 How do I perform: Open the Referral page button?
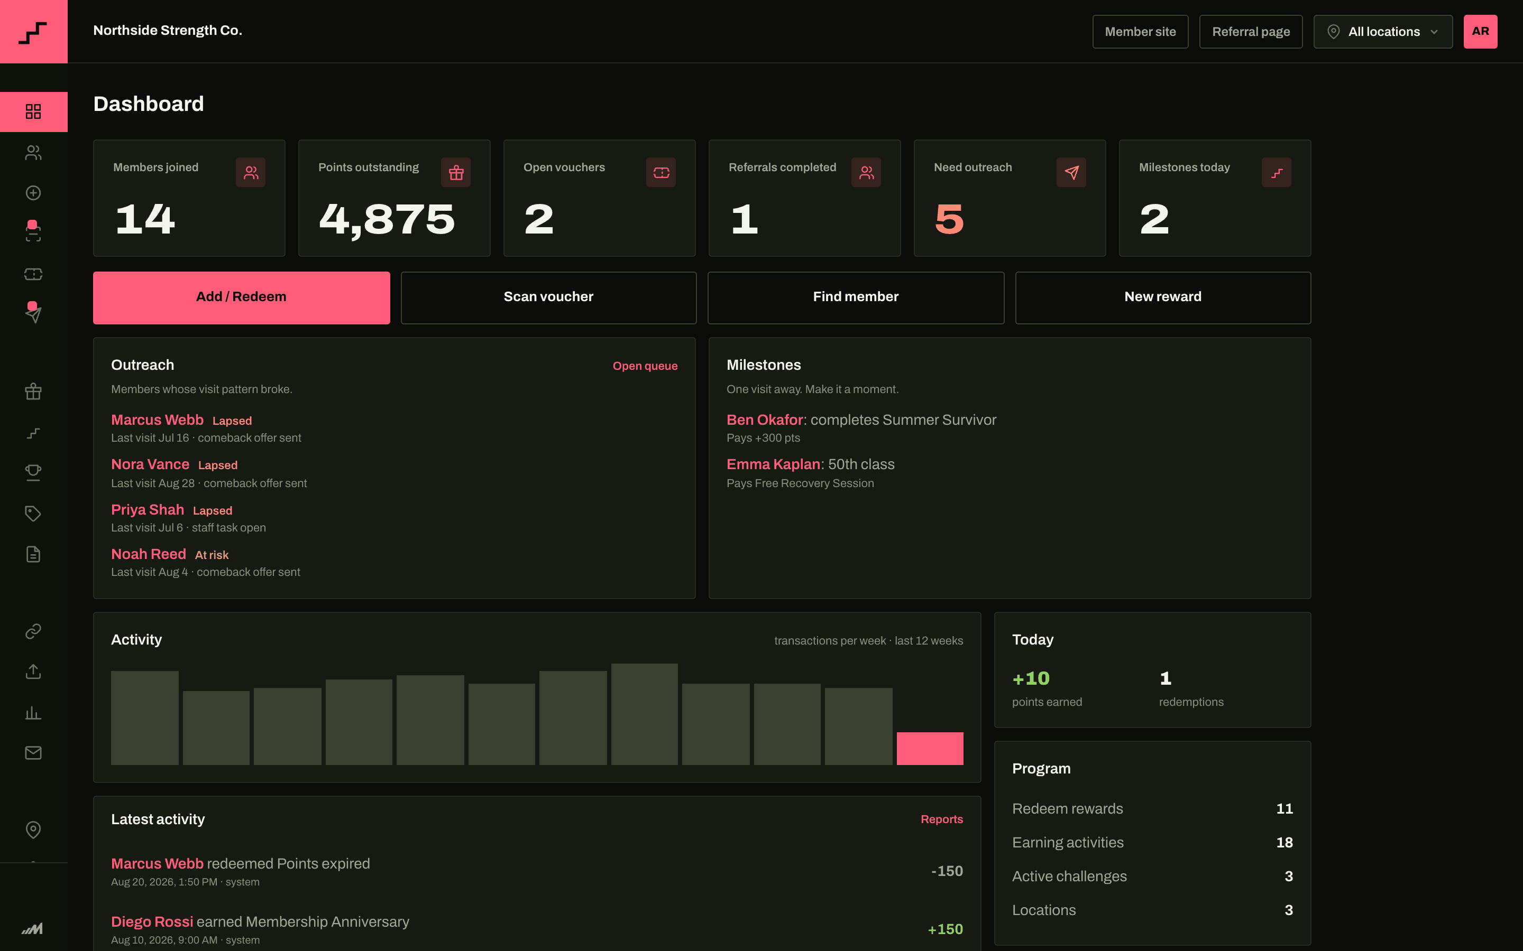[1251, 32]
